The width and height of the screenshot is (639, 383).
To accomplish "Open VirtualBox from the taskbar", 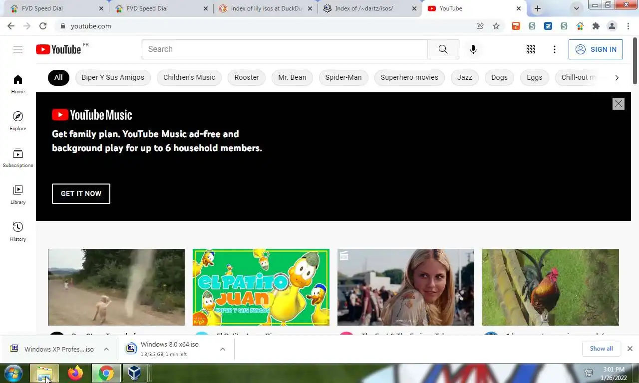I will coord(134,373).
